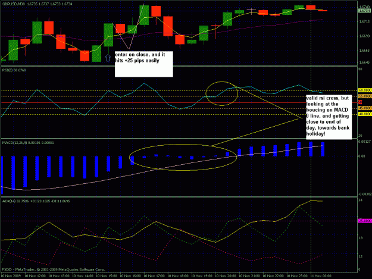Image resolution: width=372 pixels, height=279 pixels.
Task: Click the '10 Nov 20:00' time label
Action: (x=226, y=276)
